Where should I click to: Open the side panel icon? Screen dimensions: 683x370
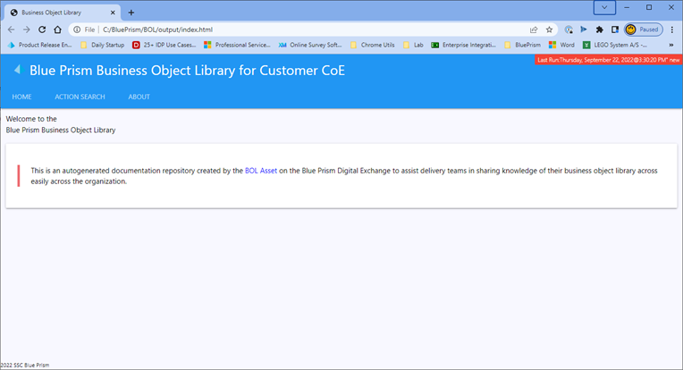(x=615, y=29)
